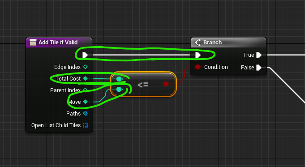Click the True label on Branch
This screenshot has width=305, height=167.
[249, 55]
